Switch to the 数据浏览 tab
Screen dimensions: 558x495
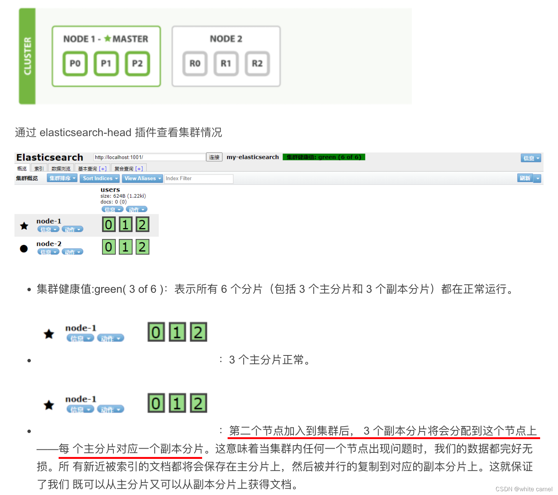pos(60,168)
